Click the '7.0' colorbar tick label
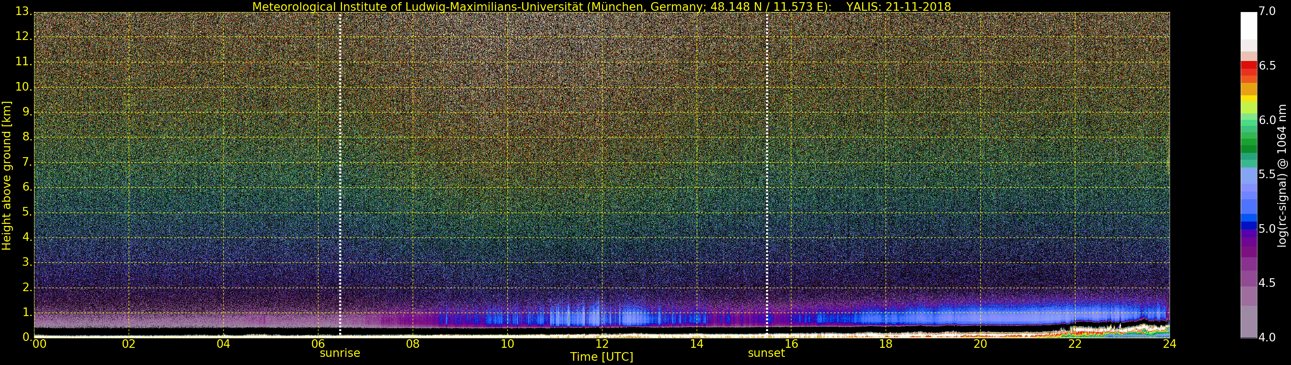This screenshot has width=1291, height=365. [x=1267, y=11]
